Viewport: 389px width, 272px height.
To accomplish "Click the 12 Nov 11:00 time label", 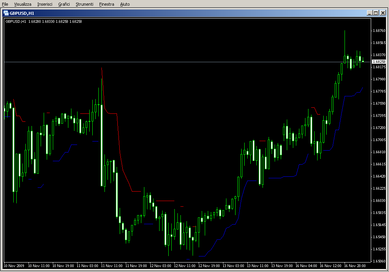I will coord(185,266).
